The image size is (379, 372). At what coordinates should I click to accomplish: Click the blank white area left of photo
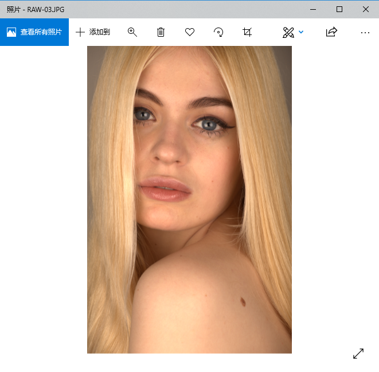(x=43, y=201)
